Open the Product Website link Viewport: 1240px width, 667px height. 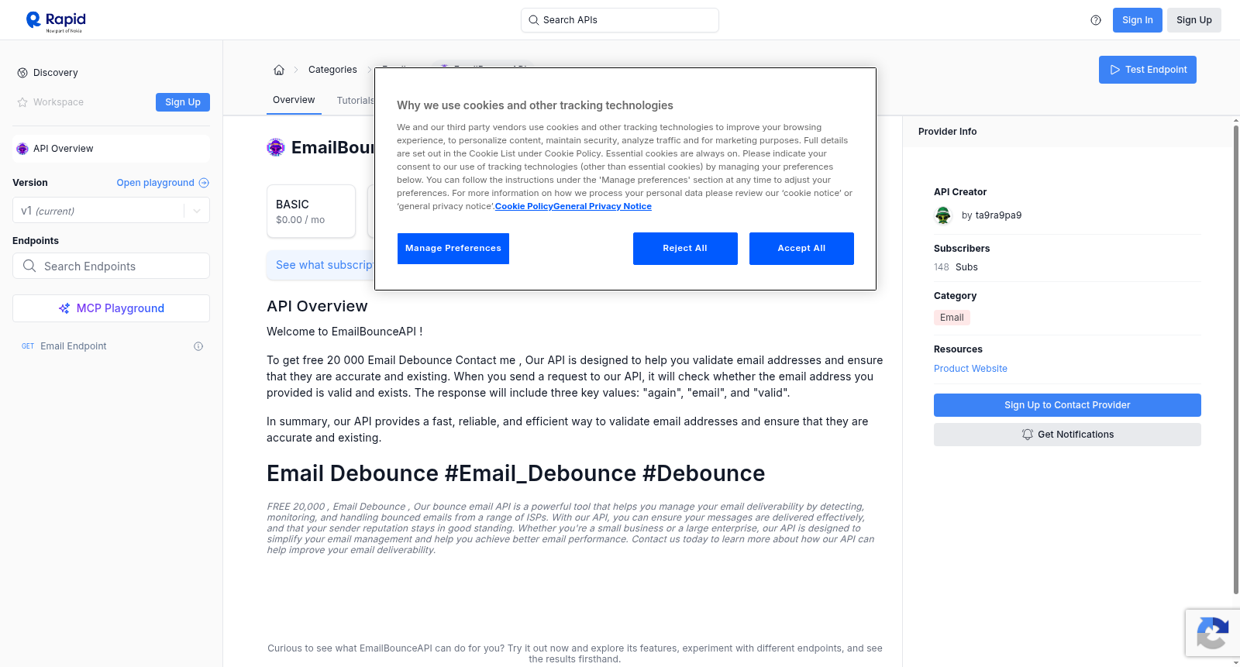coord(970,369)
